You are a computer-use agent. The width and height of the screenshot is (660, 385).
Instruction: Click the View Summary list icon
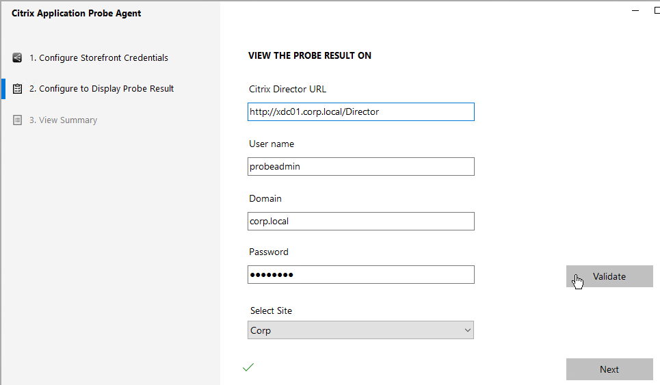pyautogui.click(x=17, y=120)
